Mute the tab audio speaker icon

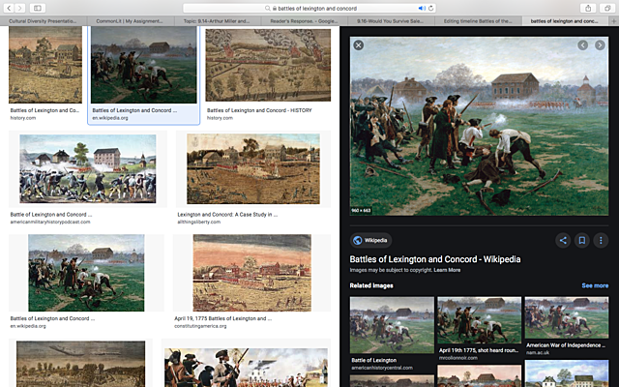[x=422, y=8]
